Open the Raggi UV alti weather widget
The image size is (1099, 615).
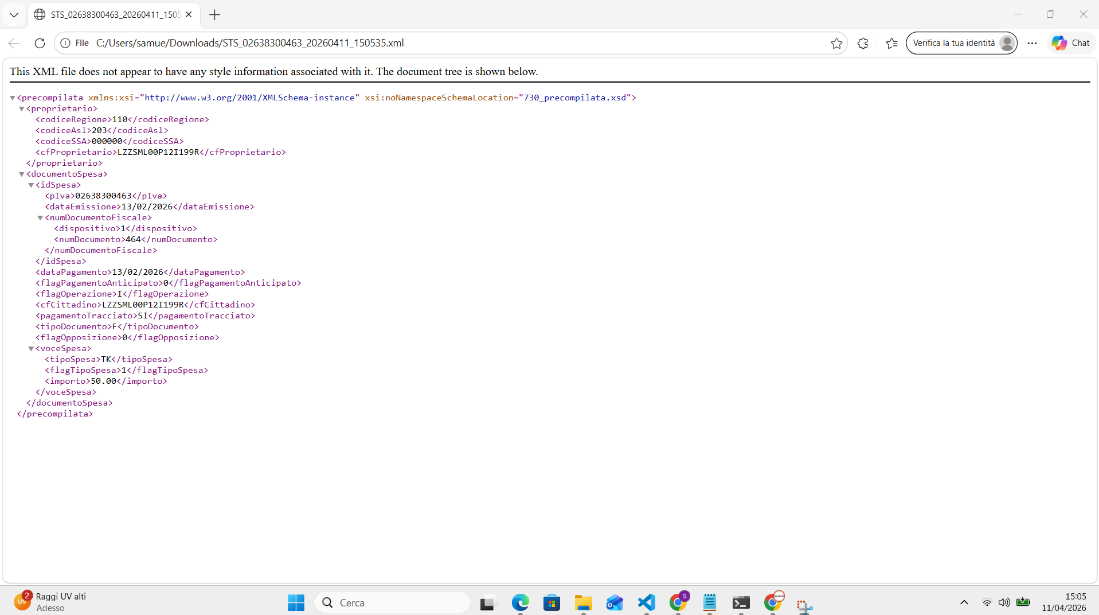(50, 602)
